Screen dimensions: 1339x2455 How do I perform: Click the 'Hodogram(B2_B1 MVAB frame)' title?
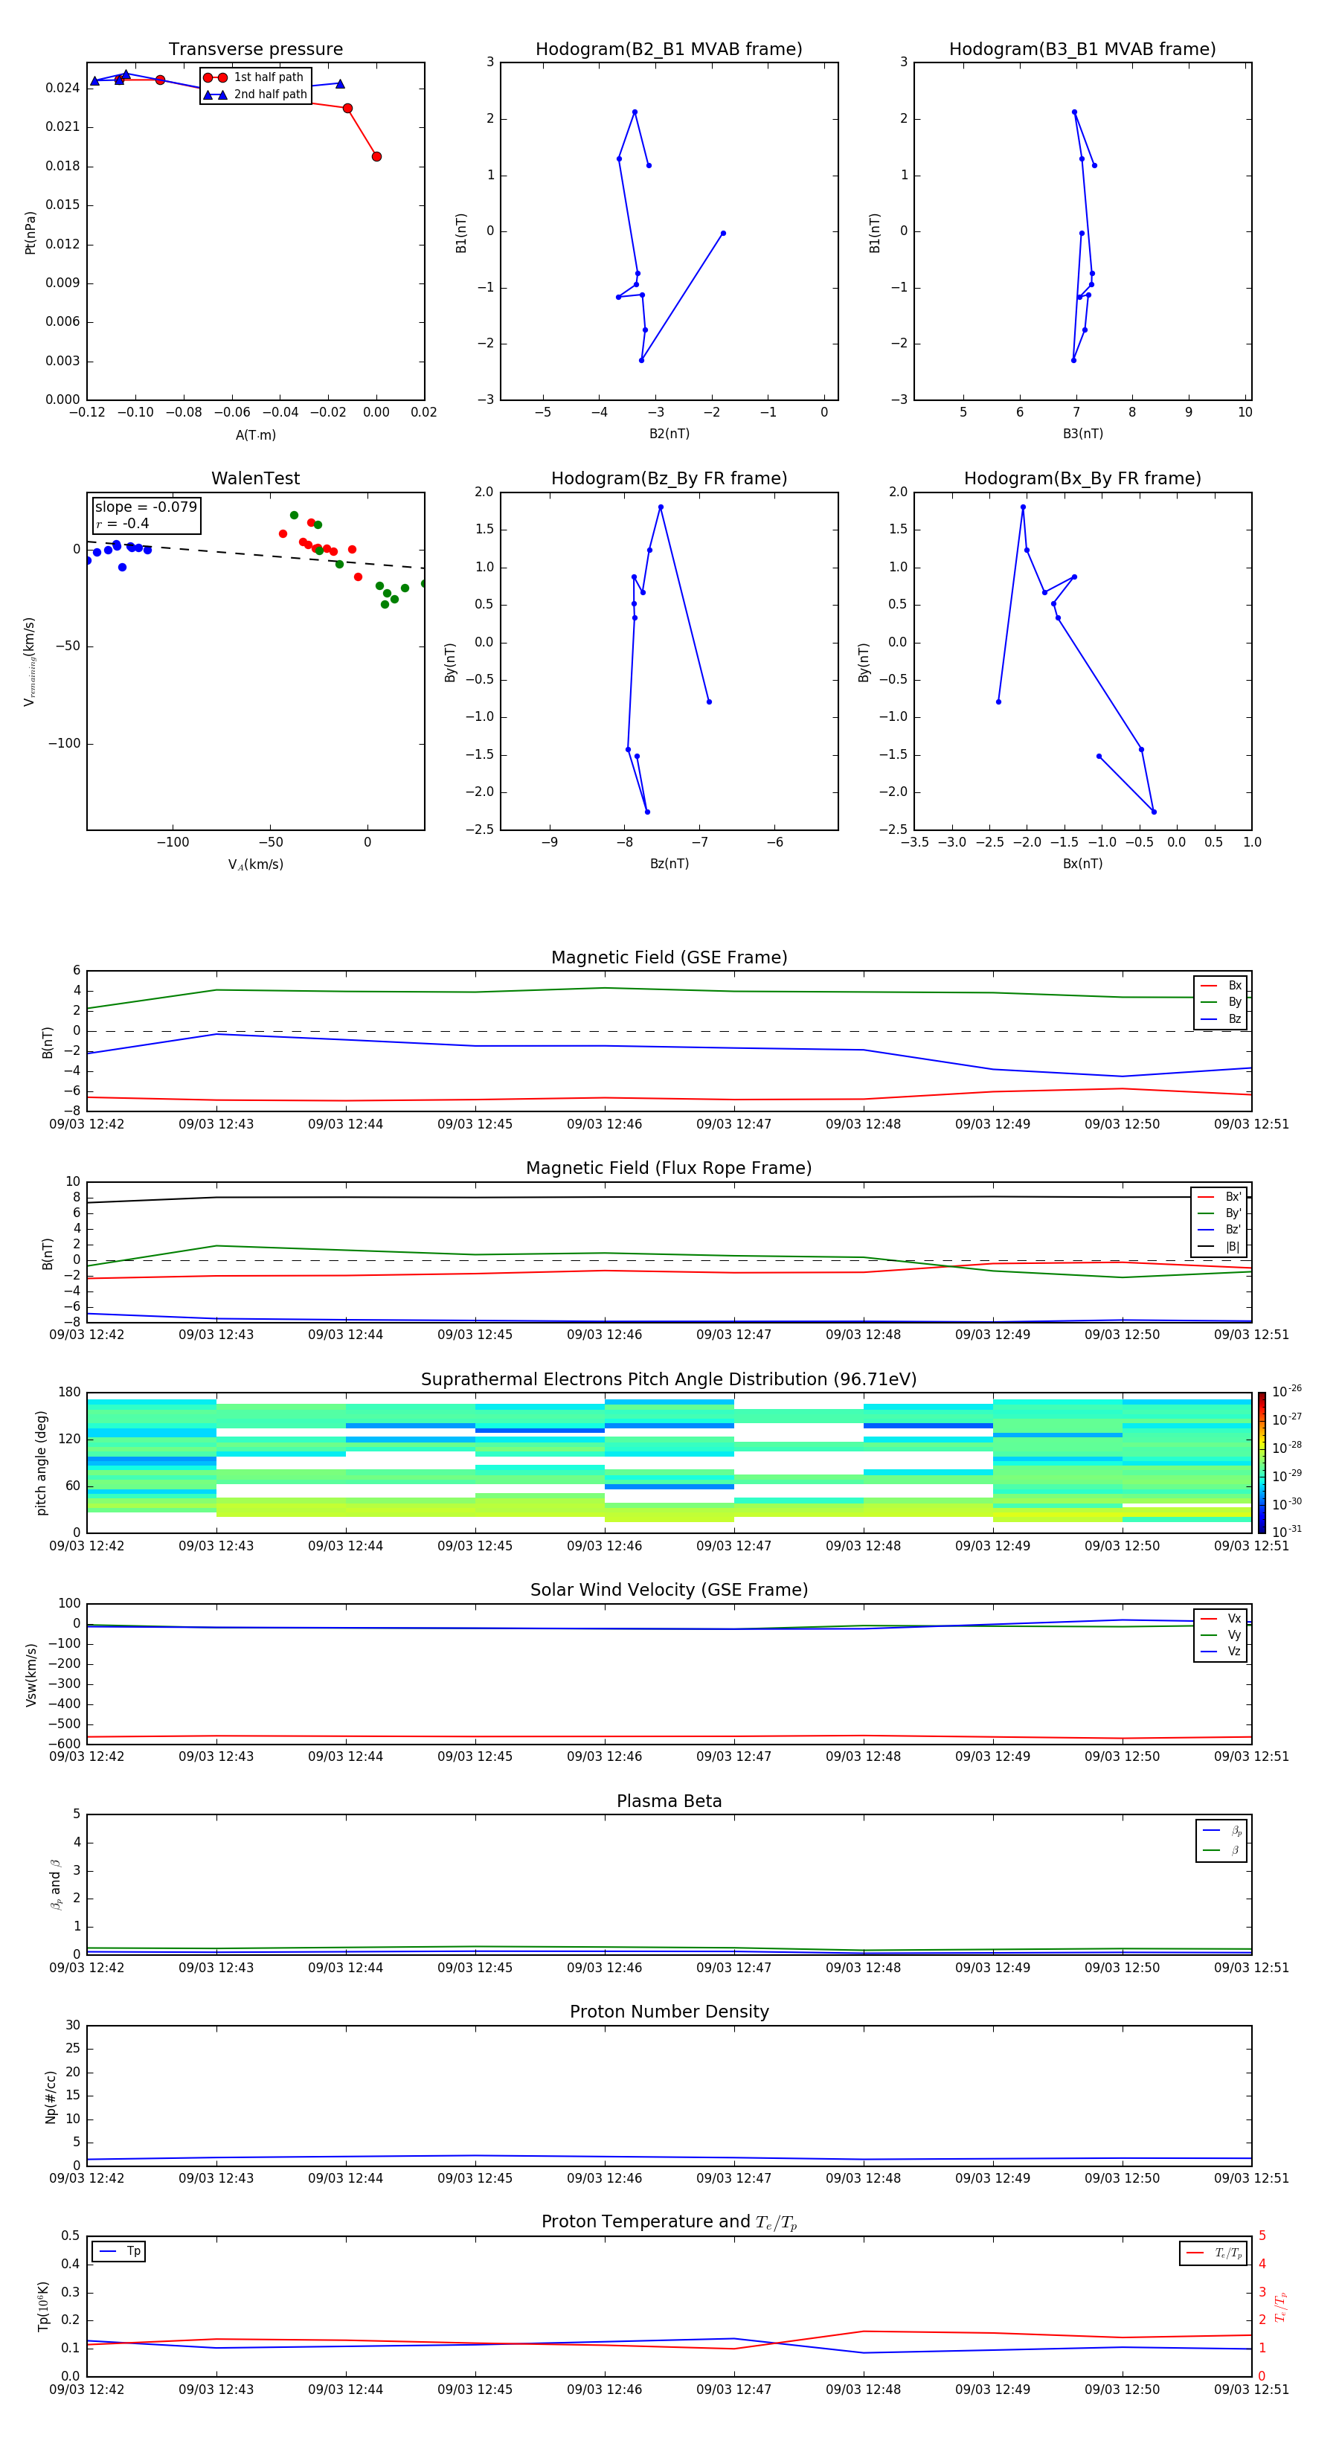click(669, 50)
